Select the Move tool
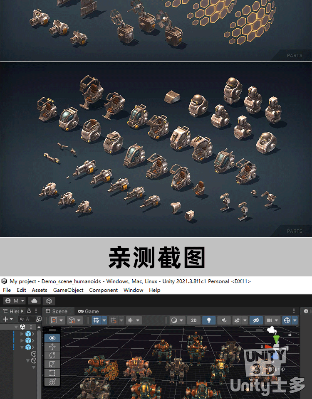This screenshot has width=312, height=399. pyautogui.click(x=52, y=347)
